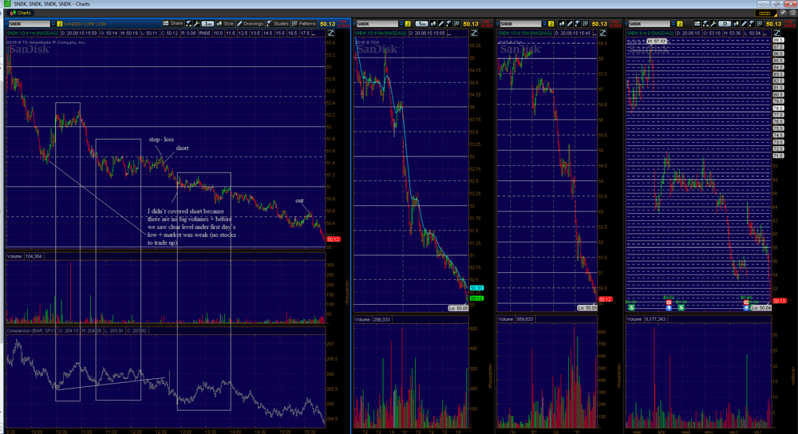
Task: Click the SNDK symbol field in 15m chart
Action: point(520,24)
